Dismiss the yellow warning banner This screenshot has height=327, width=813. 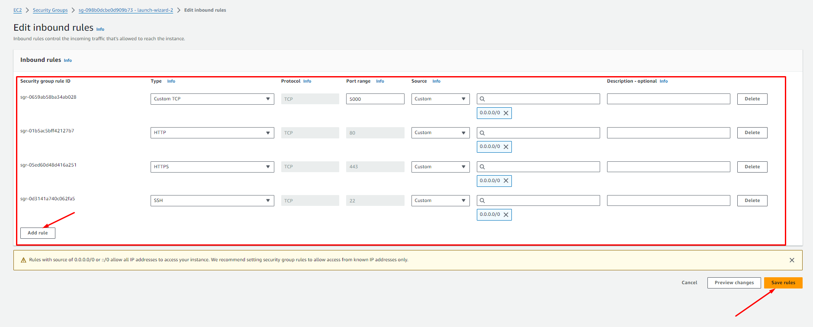point(792,260)
